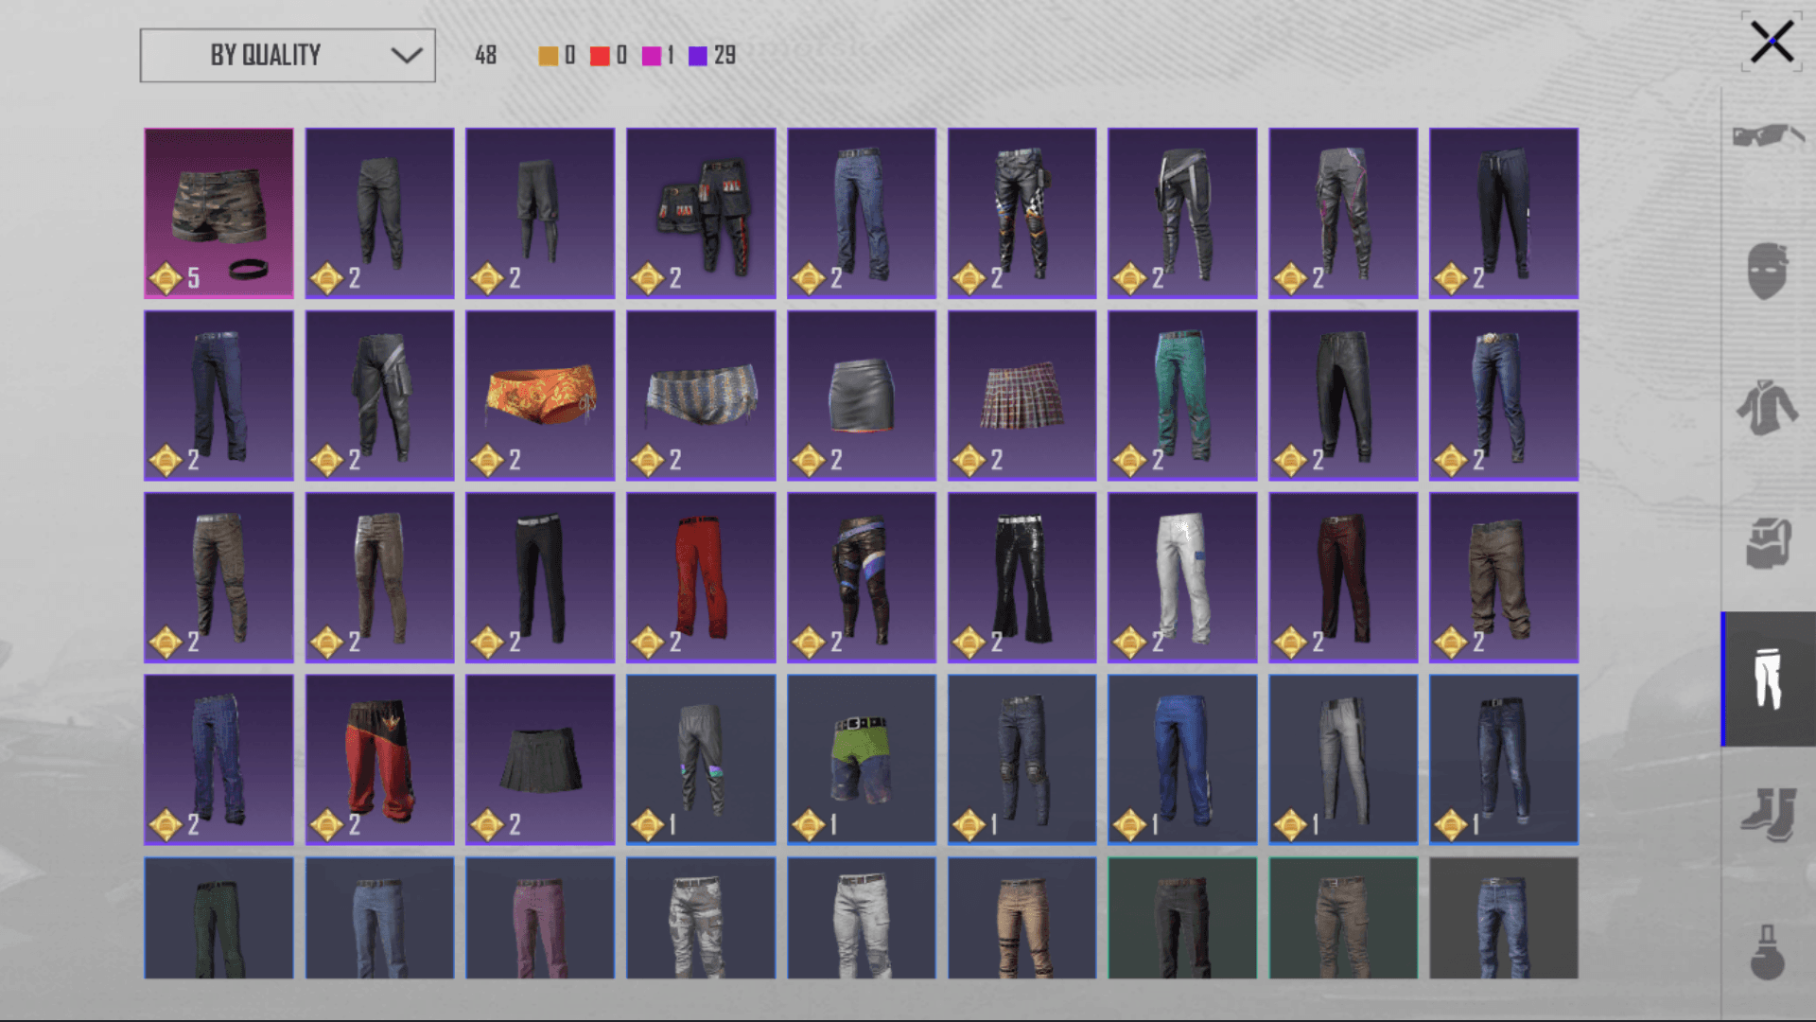Select the shiny black flared pants
Image resolution: width=1816 pixels, height=1022 pixels.
pos(1021,577)
